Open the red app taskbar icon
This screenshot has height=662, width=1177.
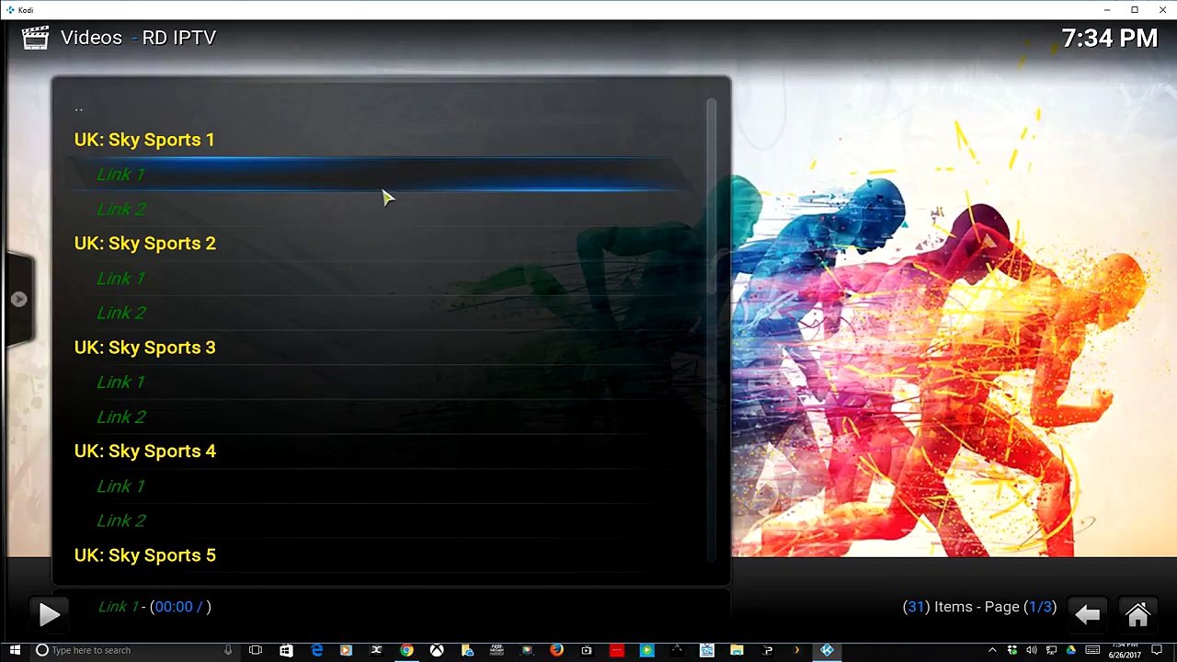(616, 650)
